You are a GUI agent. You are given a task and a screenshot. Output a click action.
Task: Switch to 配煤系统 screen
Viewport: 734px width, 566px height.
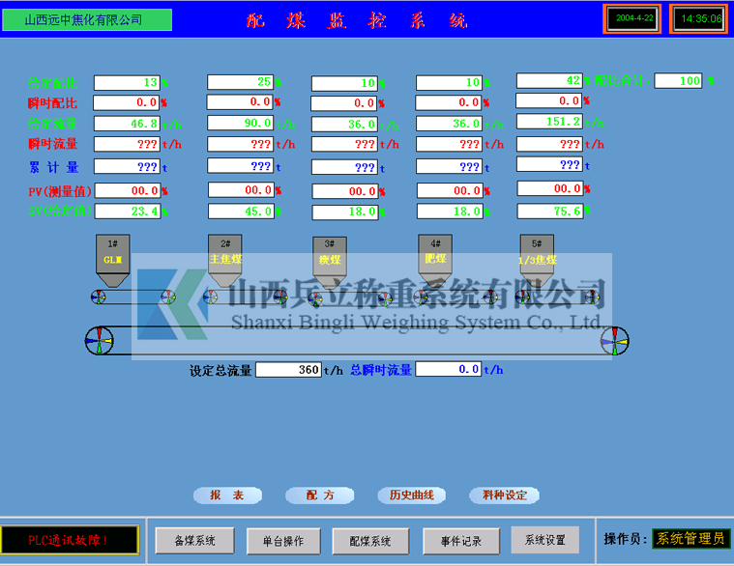click(x=370, y=541)
